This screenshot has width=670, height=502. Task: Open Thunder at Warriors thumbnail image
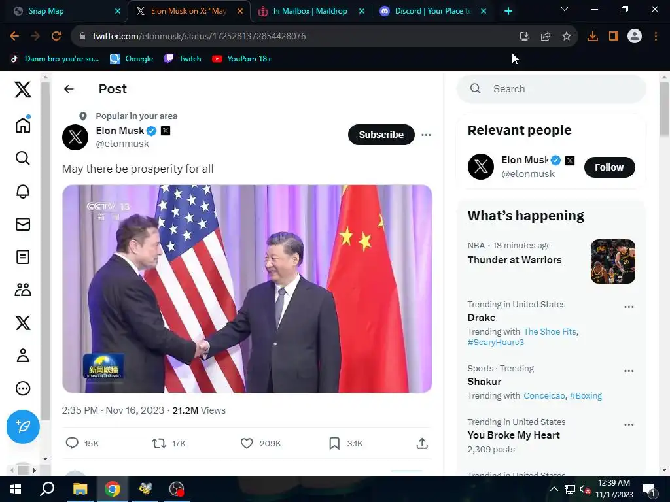(x=612, y=261)
